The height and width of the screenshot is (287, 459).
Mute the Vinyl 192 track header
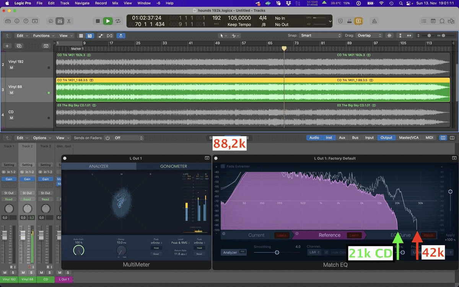11,68
